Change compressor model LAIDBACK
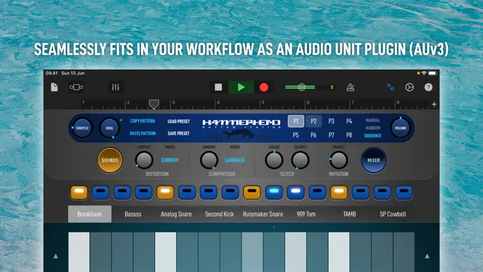Viewport: 483px width, 272px height. [235, 160]
